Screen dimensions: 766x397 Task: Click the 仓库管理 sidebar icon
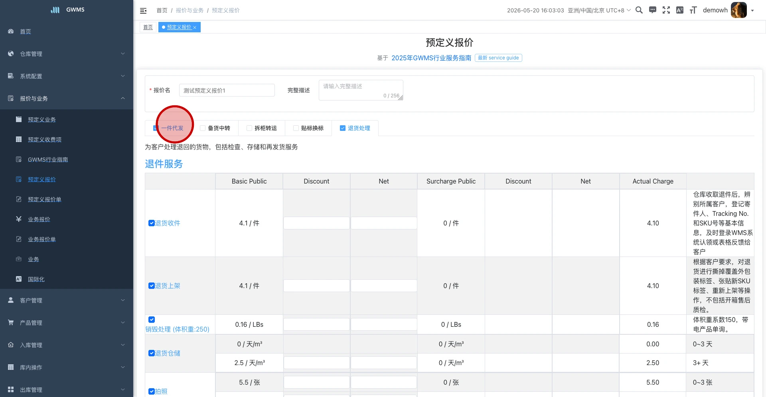tap(11, 53)
